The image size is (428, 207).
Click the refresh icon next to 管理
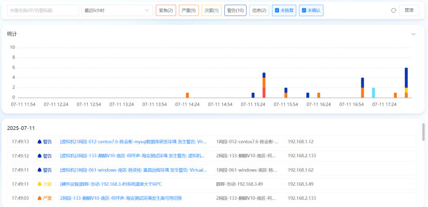[393, 10]
